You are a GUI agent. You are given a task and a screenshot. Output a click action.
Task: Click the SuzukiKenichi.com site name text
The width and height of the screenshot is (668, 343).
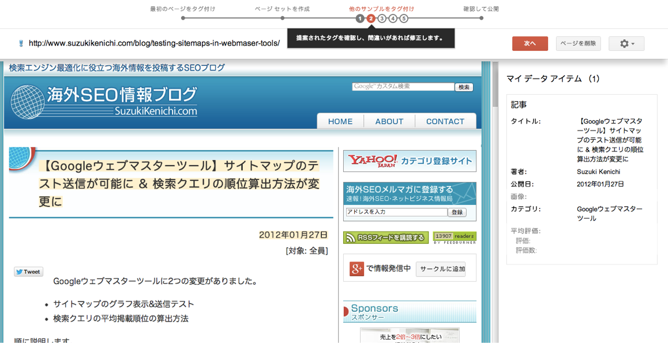[156, 111]
